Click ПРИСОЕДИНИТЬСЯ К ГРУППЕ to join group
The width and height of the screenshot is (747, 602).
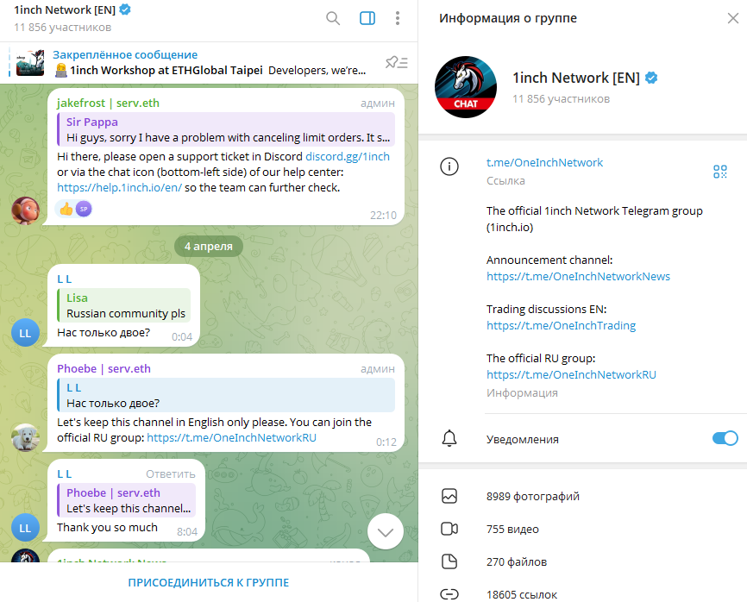pos(209,582)
